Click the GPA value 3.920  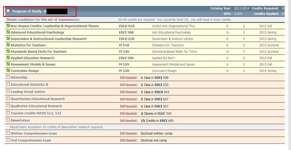238,14
